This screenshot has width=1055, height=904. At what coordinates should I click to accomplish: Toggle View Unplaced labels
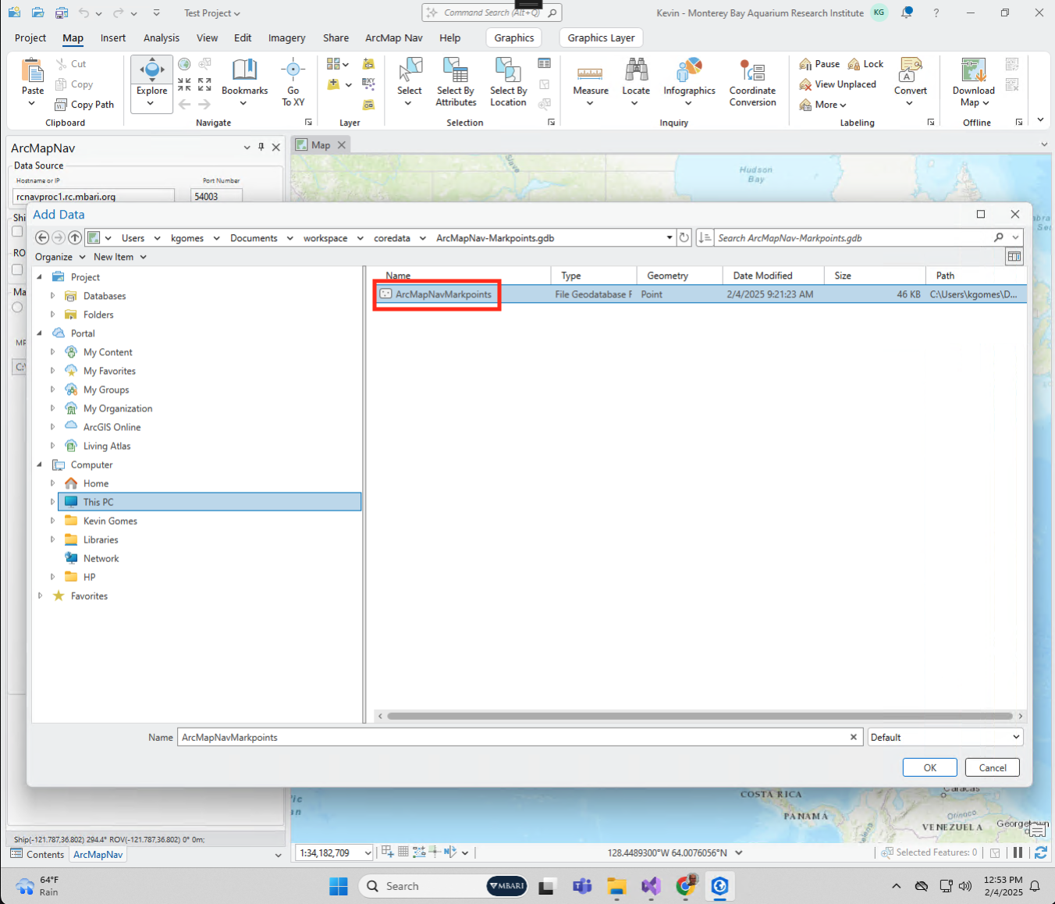tap(838, 84)
